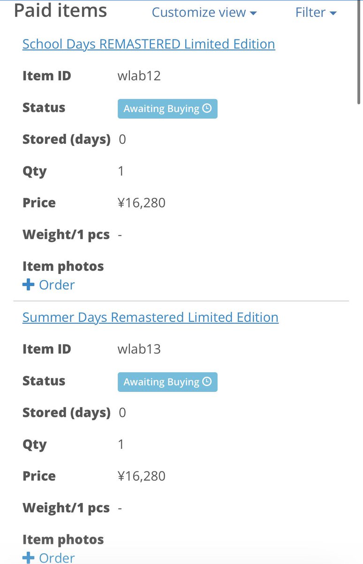Select the item ID wlab13 text
The image size is (363, 564).
[x=139, y=349]
